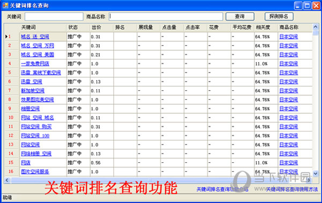Open the 网站空间 keyword link in row 13

(x=31, y=145)
